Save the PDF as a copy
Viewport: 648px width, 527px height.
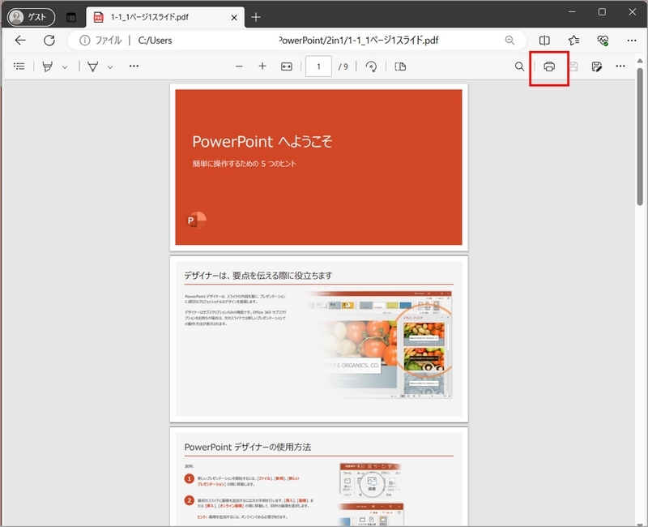coord(596,66)
